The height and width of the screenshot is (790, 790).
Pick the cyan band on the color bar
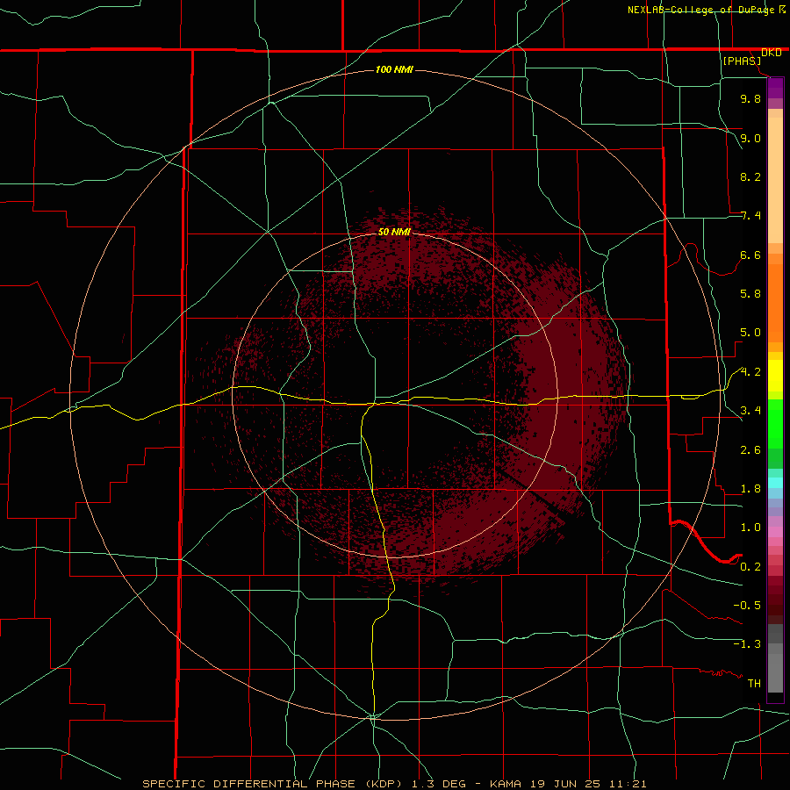click(x=775, y=483)
